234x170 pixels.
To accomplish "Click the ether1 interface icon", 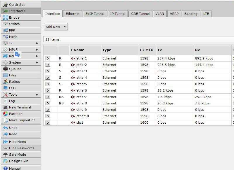I will tap(73, 58).
